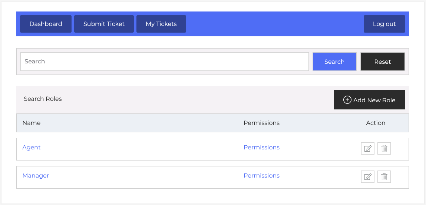Viewport: 426px width, 205px height.
Task: Open the Agent role name link
Action: pyautogui.click(x=32, y=148)
